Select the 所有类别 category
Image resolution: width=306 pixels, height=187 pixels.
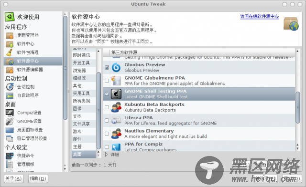coord(84,101)
